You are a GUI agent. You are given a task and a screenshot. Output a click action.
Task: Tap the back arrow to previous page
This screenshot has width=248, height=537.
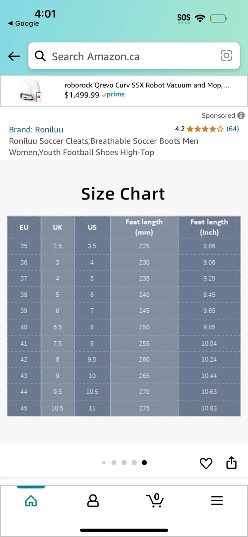[14, 56]
